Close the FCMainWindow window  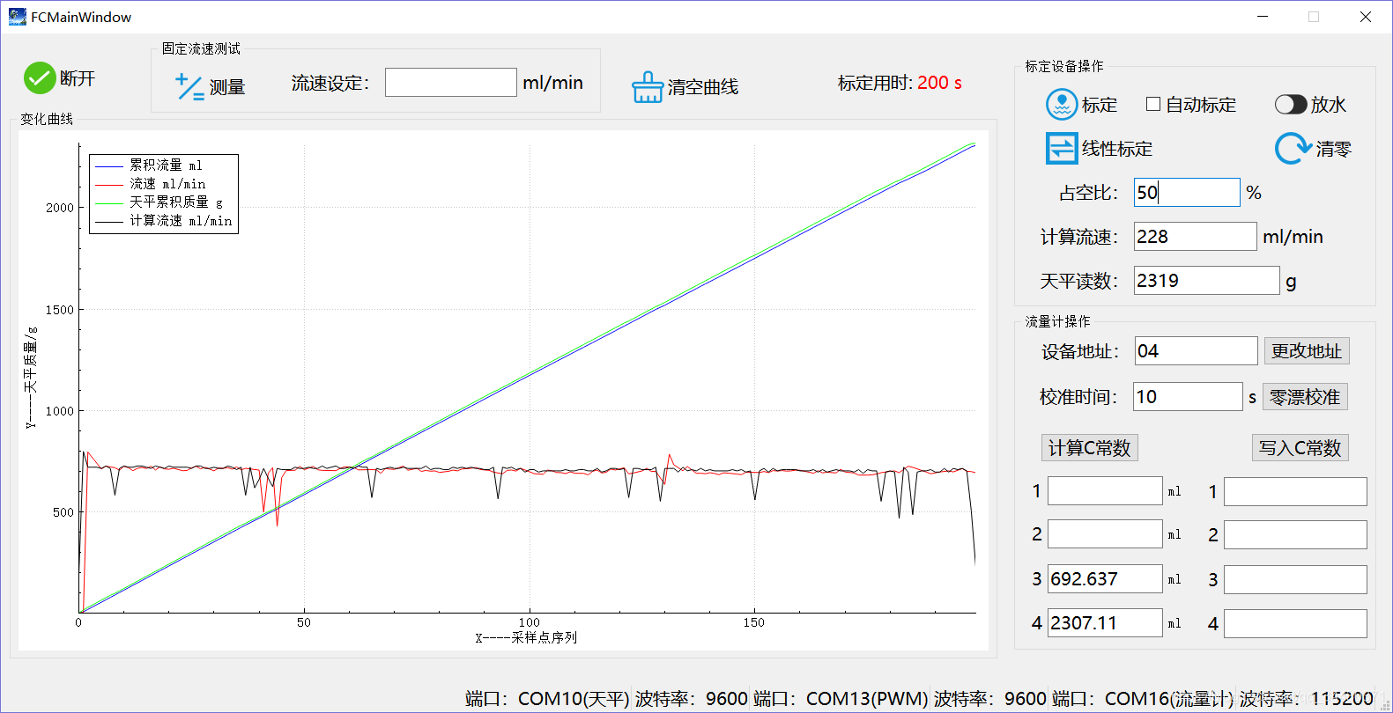click(x=1366, y=17)
